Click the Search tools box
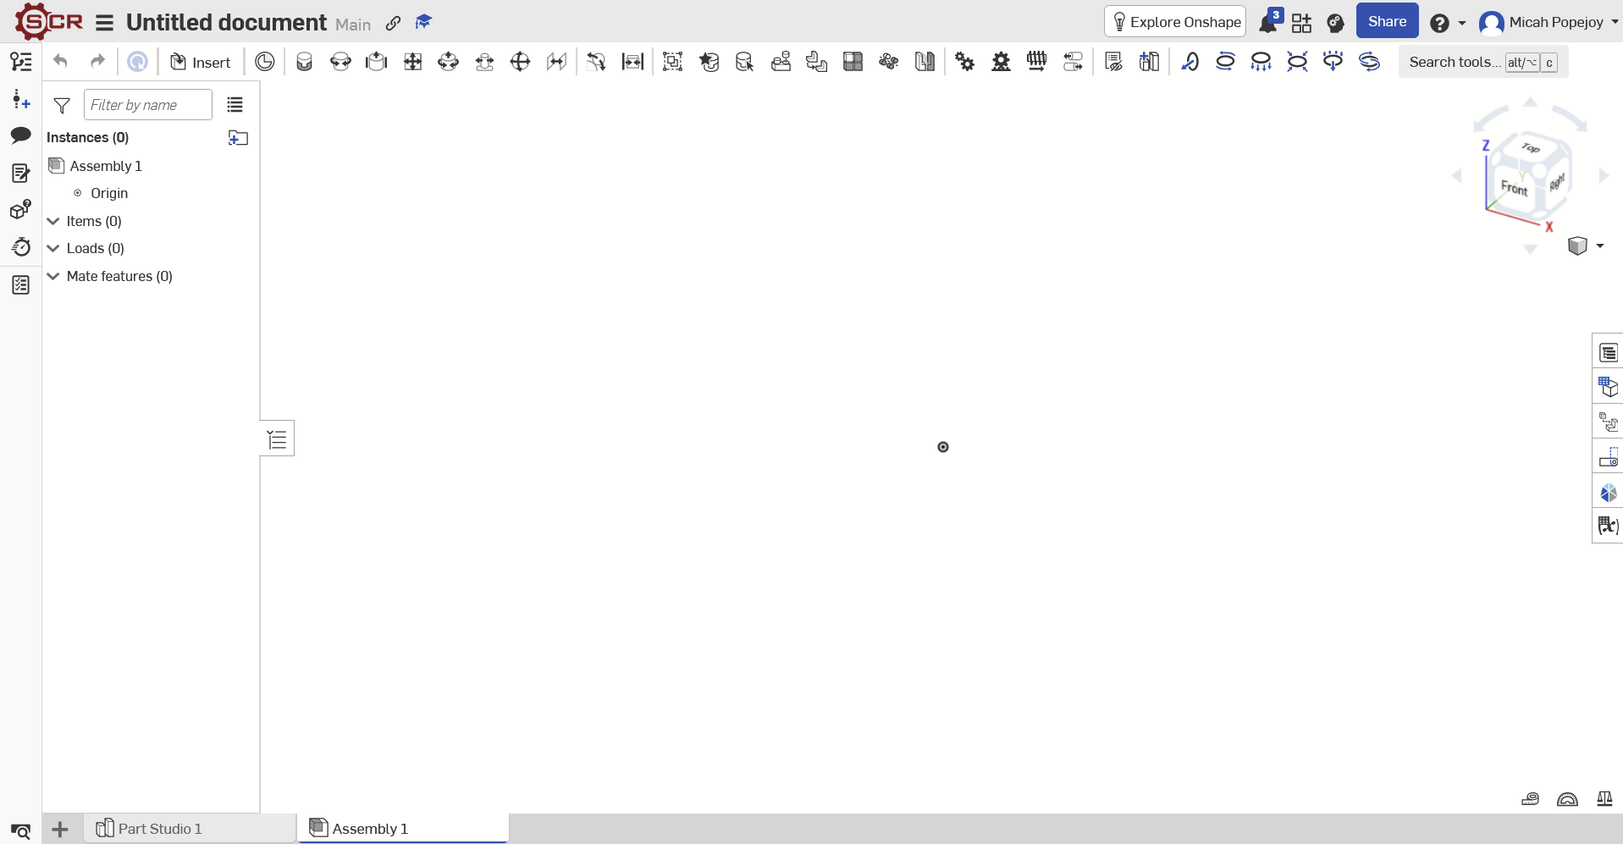1623x844 pixels. (x=1482, y=62)
